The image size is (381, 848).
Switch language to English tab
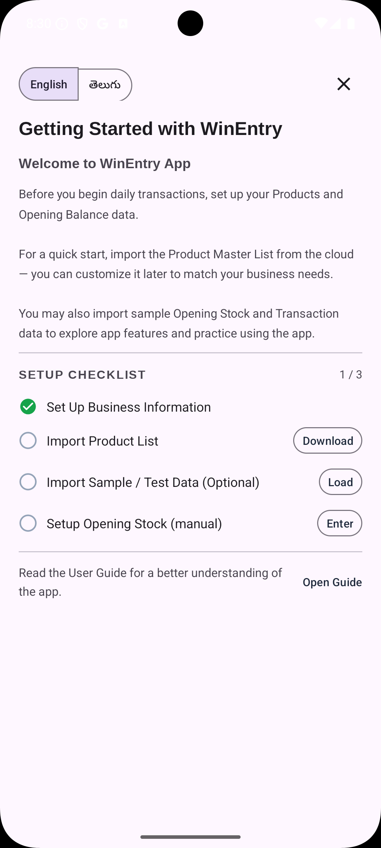pyautogui.click(x=49, y=84)
